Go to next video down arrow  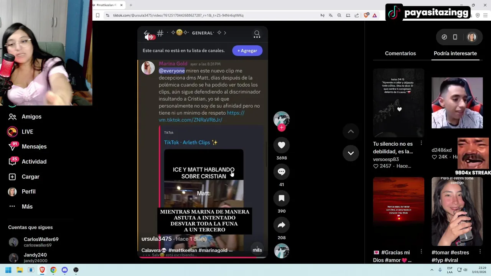click(351, 153)
